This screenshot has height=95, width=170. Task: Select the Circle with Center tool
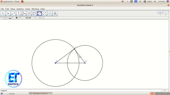tap(29, 13)
